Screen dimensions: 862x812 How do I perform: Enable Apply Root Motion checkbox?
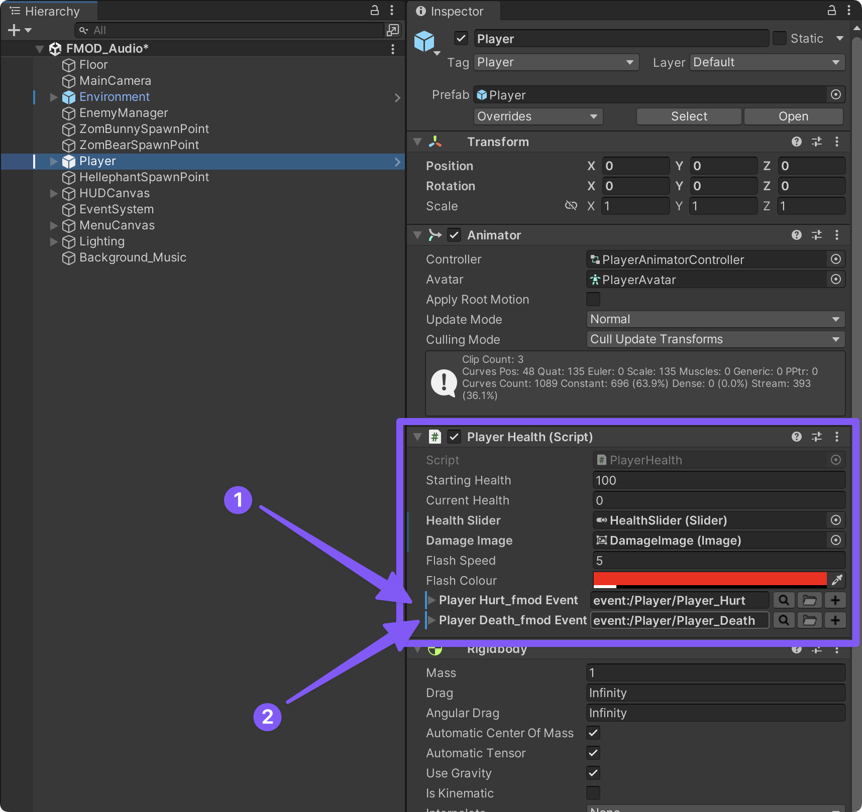click(593, 299)
